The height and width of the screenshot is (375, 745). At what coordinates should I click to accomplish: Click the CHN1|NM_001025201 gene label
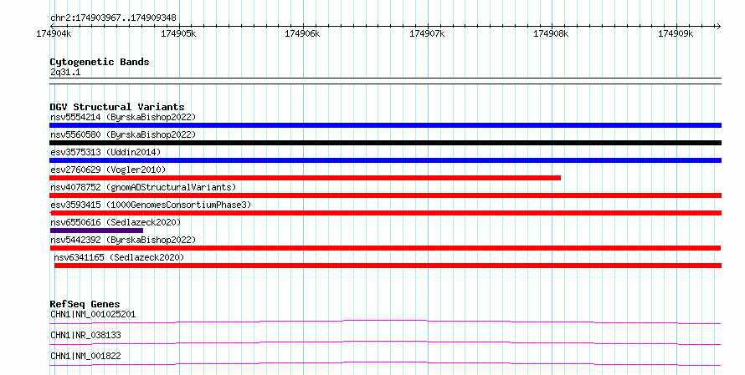(x=93, y=314)
